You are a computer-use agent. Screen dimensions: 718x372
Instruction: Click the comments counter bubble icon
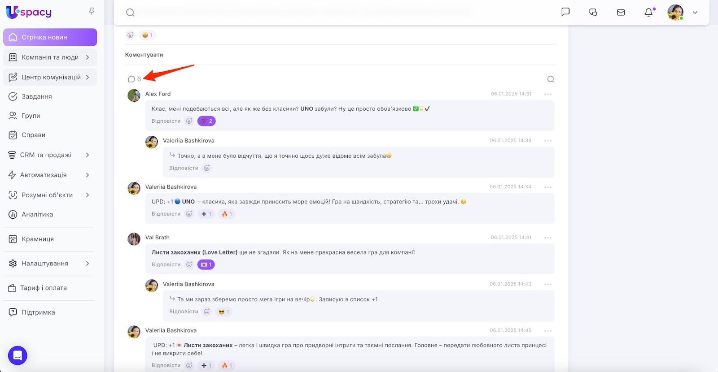pos(131,79)
